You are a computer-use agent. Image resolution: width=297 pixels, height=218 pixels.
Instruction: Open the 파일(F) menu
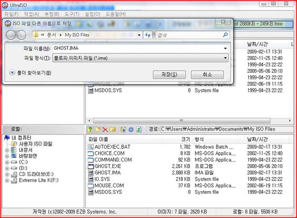11,14
